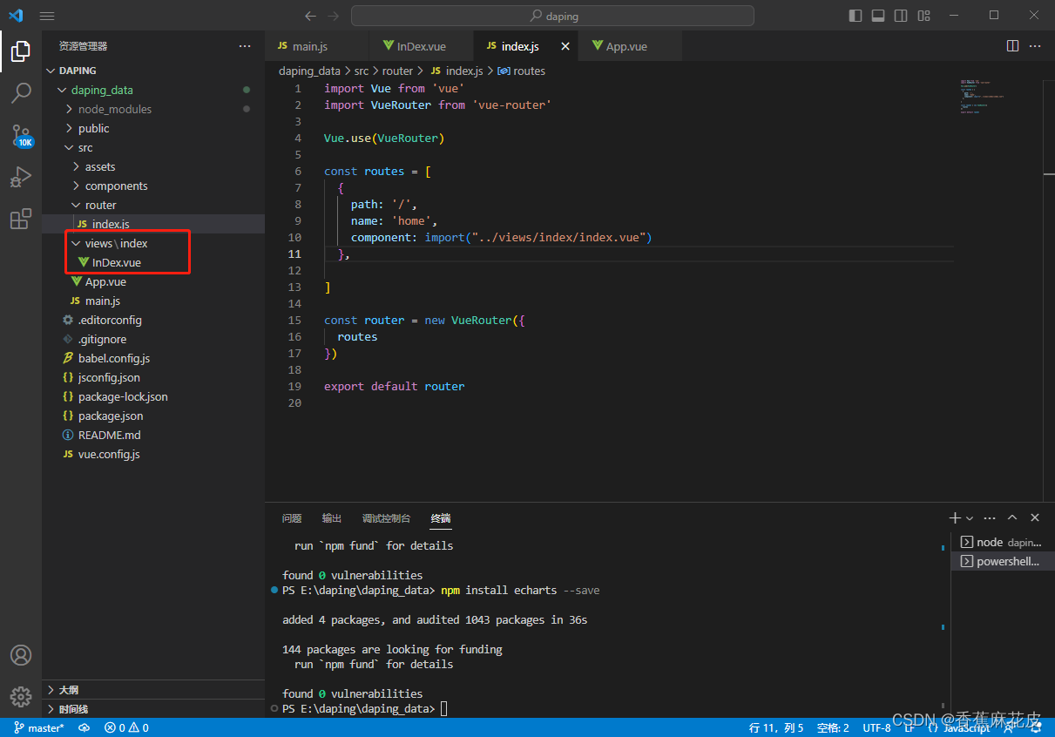Close the index.js editor tab

[565, 46]
